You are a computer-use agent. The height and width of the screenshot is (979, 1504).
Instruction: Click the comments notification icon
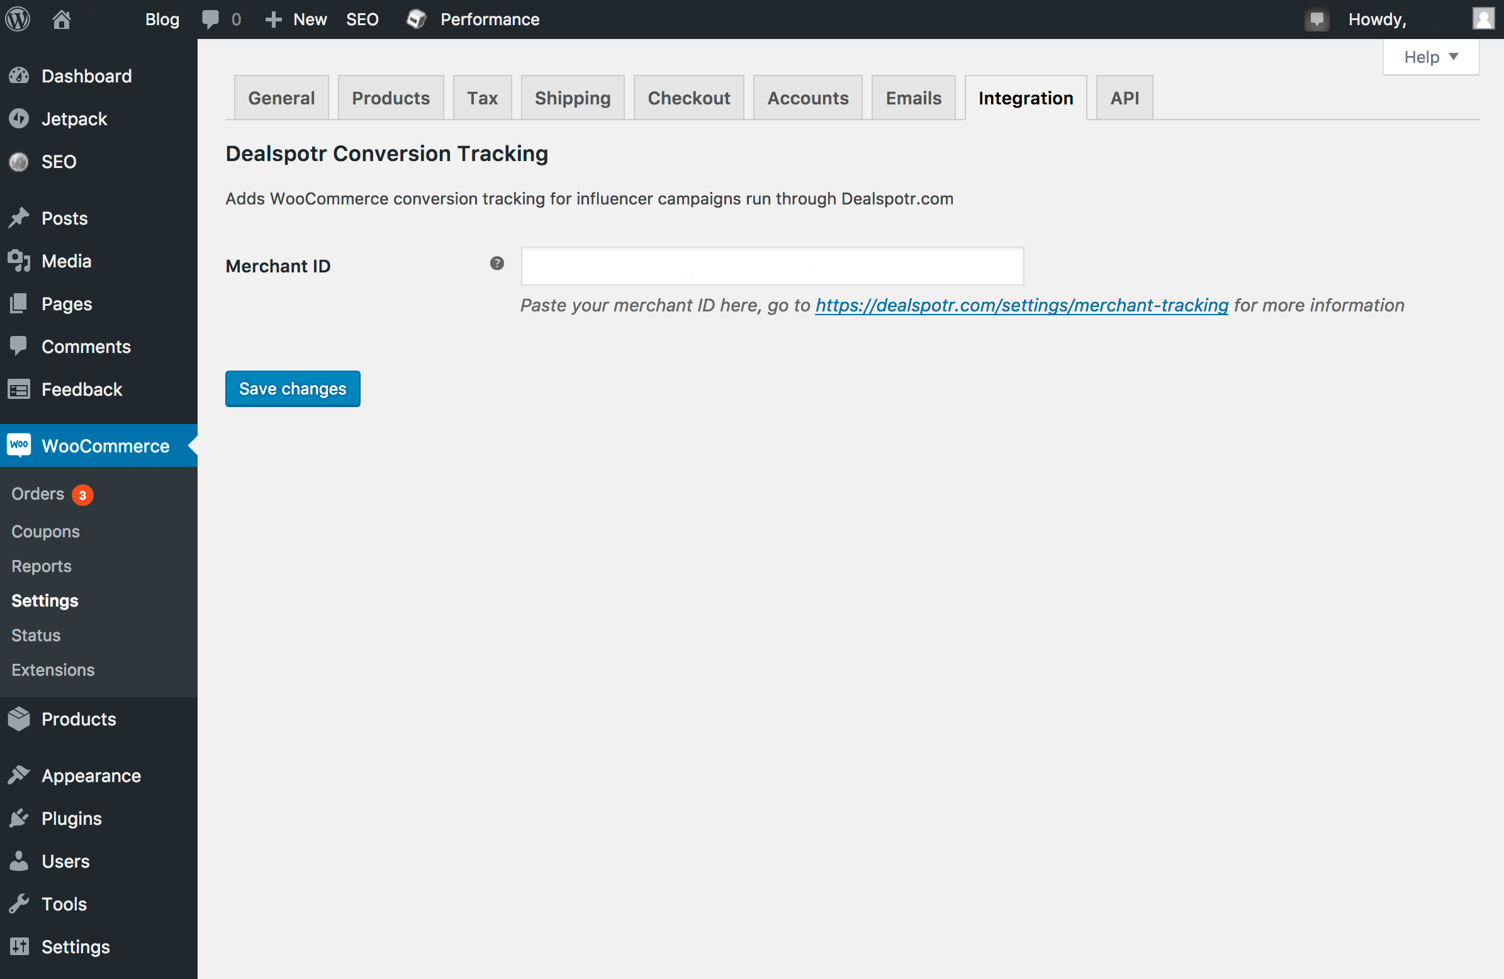point(210,18)
